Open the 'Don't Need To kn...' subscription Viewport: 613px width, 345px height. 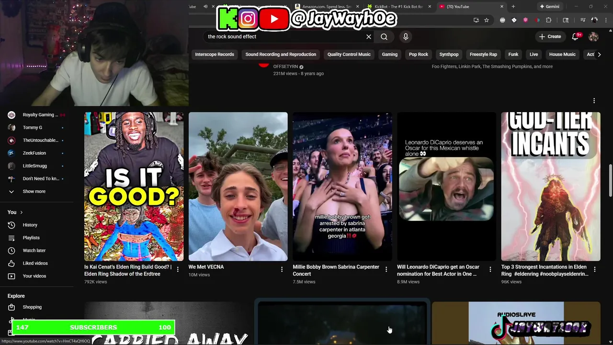coord(36,179)
